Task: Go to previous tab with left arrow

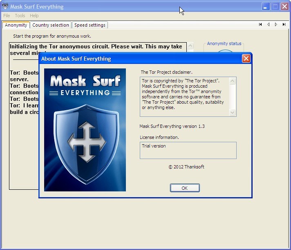Action: tap(268, 25)
